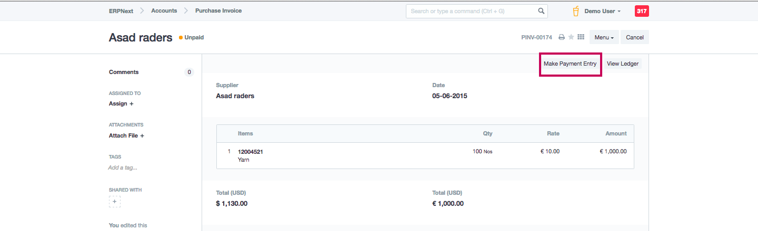Open the grid view icon
The height and width of the screenshot is (231, 758).
581,37
